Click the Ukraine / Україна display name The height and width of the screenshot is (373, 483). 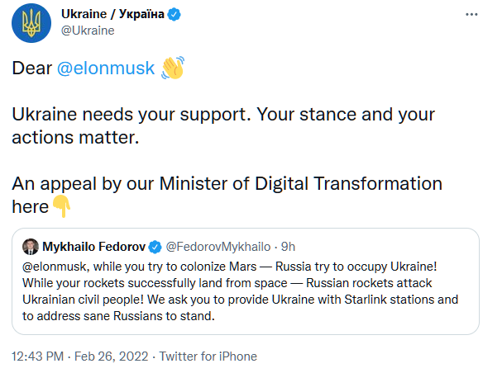tap(112, 14)
